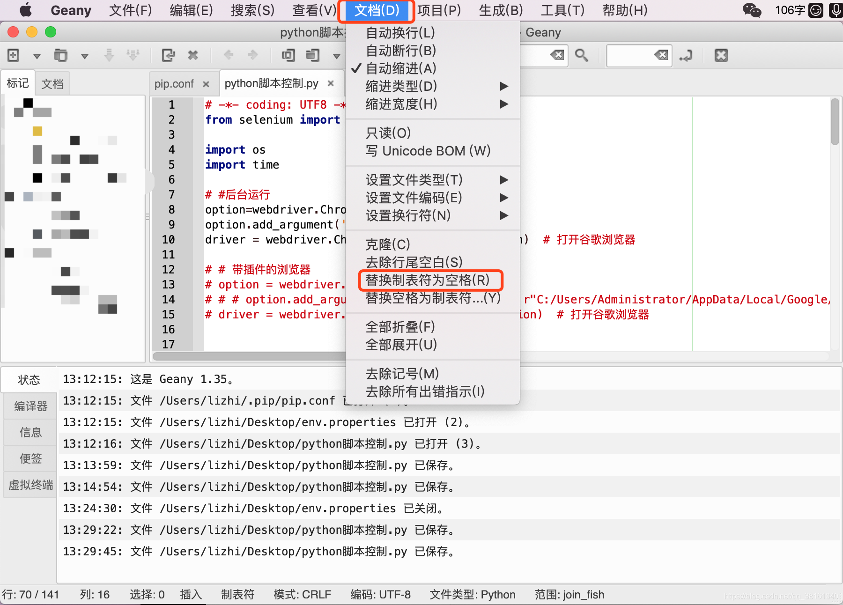Viewport: 843px width, 605px height.
Task: Switch to the 虚拟终端 message tab
Action: 30,485
